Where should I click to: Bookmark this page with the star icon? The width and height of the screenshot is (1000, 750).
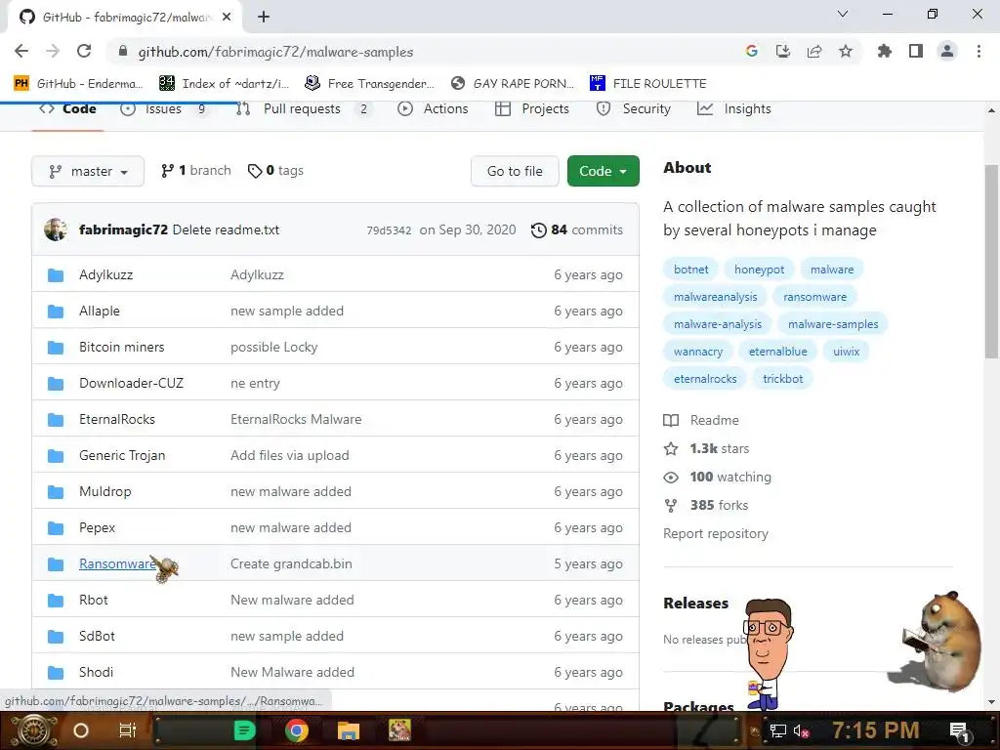pos(846,51)
